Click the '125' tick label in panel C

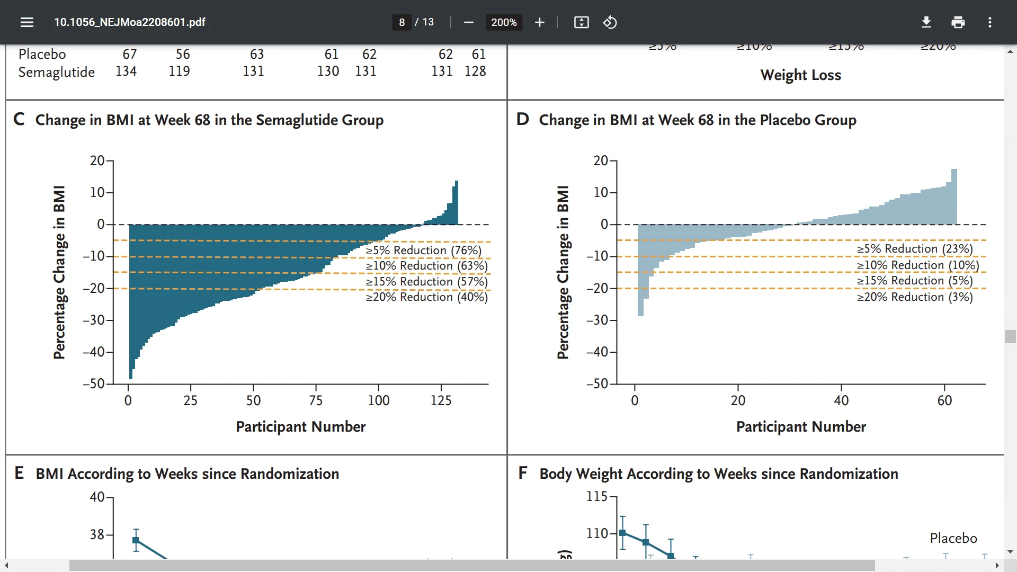coord(441,400)
